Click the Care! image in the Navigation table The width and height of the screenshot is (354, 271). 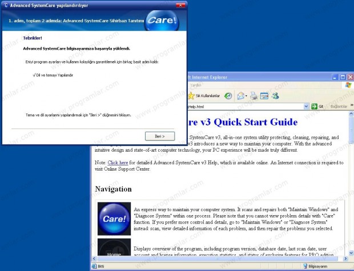coord(114,219)
